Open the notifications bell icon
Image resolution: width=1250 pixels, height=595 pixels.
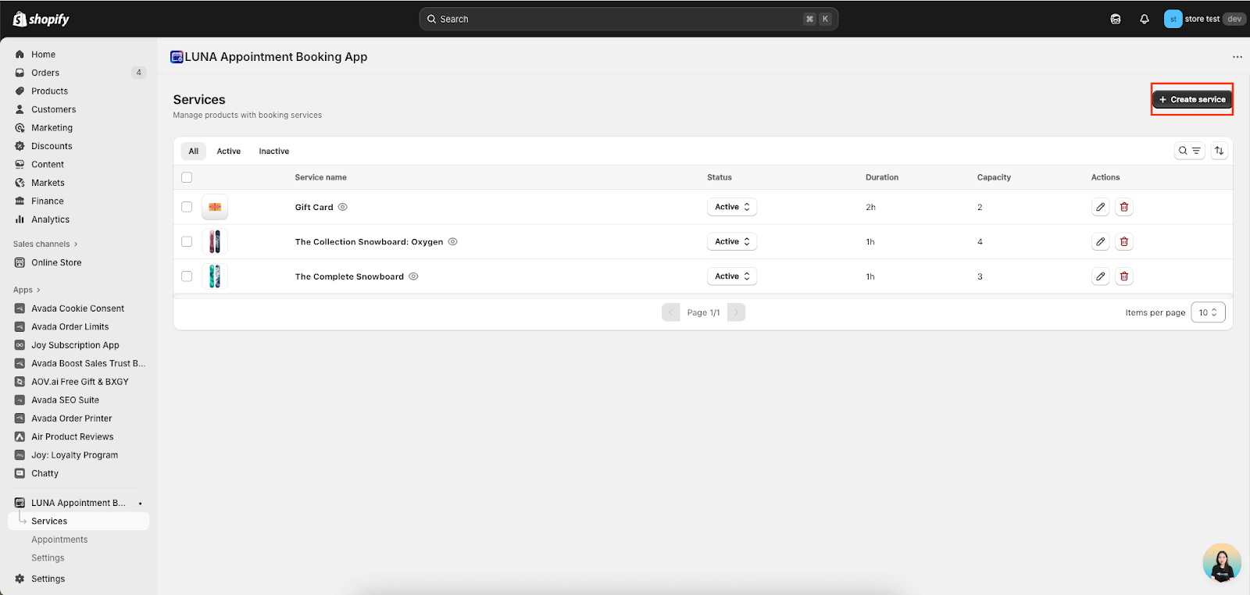click(1144, 20)
